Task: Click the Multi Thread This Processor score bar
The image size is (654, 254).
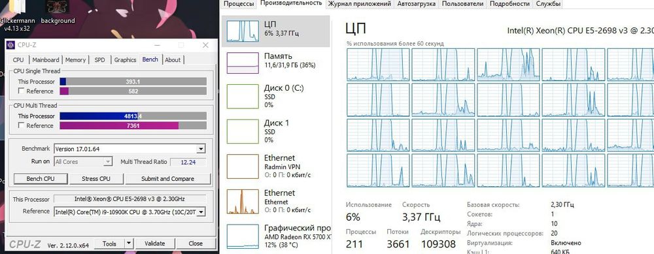Action: tap(133, 116)
